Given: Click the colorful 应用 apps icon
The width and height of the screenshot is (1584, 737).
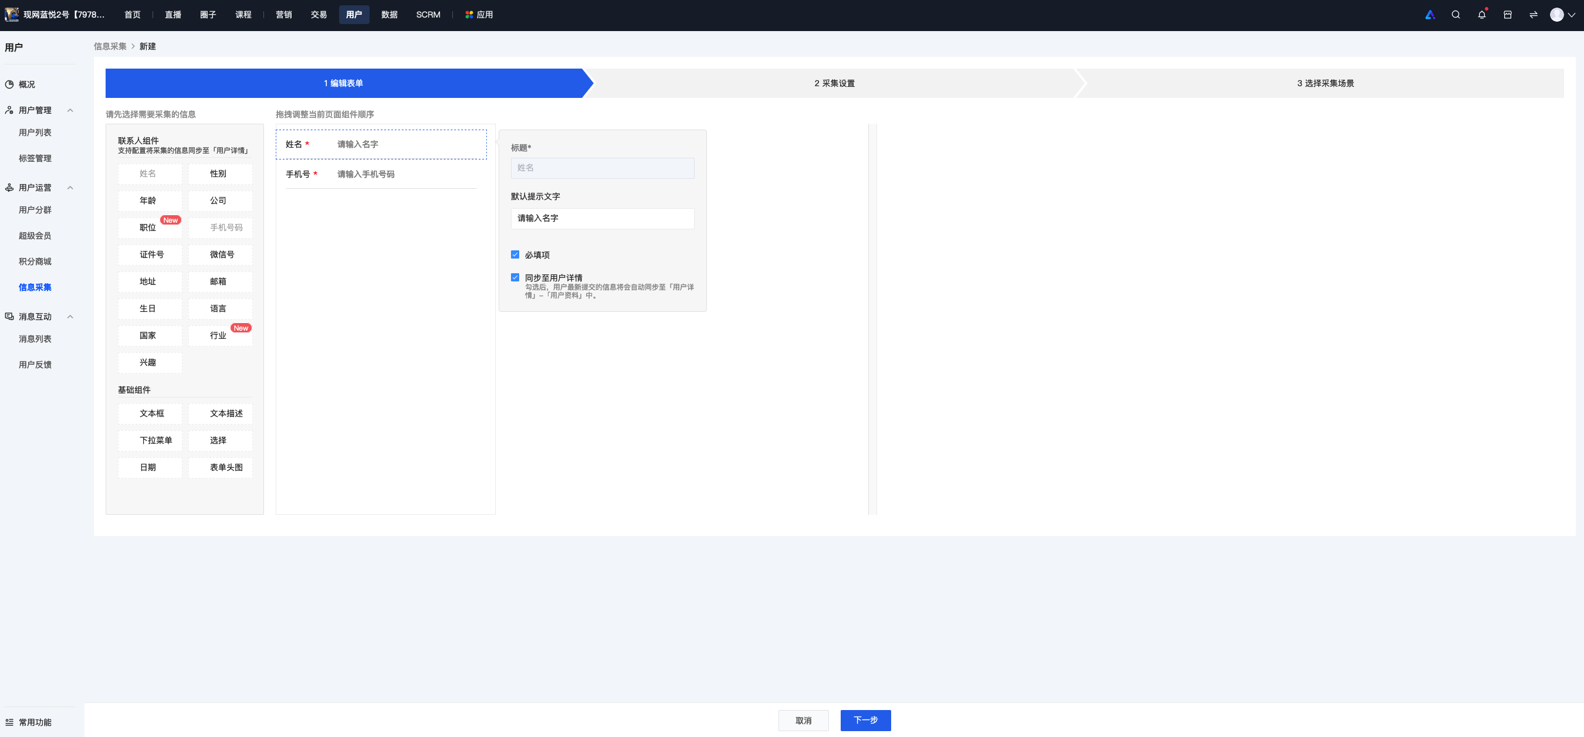Looking at the screenshot, I should coord(469,15).
